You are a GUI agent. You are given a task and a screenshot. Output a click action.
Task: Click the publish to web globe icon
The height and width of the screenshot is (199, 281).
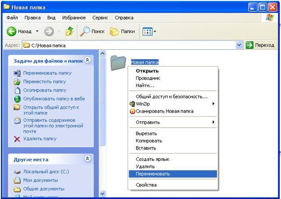pos(17,99)
